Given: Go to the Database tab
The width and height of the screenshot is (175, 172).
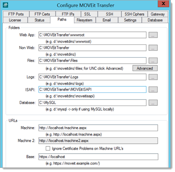Looking at the screenshot, I should [x=155, y=20].
